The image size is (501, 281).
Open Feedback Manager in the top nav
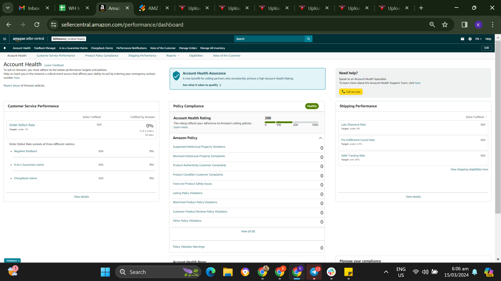(x=45, y=48)
